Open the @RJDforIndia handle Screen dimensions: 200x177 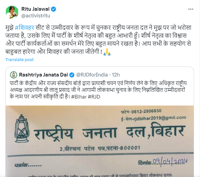92,75
